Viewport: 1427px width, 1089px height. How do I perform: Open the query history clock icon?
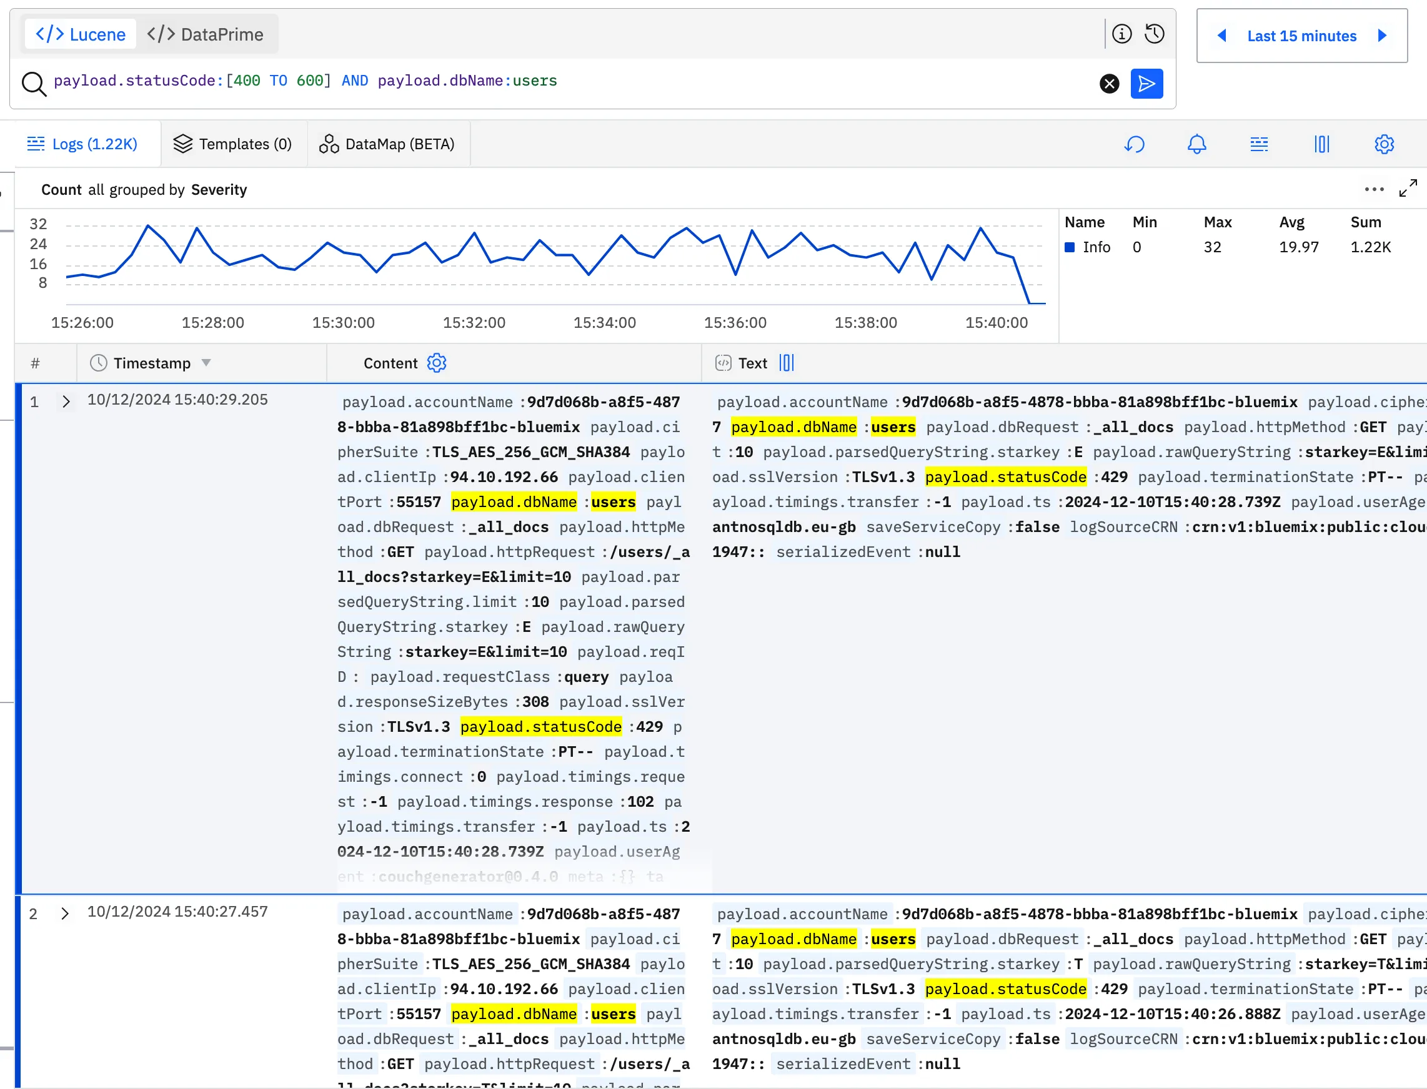pyautogui.click(x=1155, y=34)
